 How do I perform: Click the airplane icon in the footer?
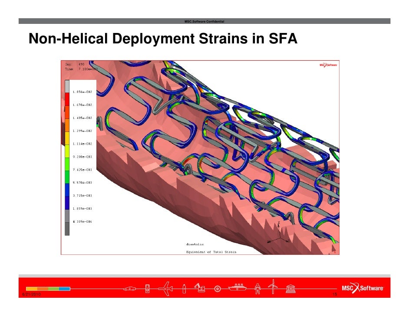pos(165,289)
